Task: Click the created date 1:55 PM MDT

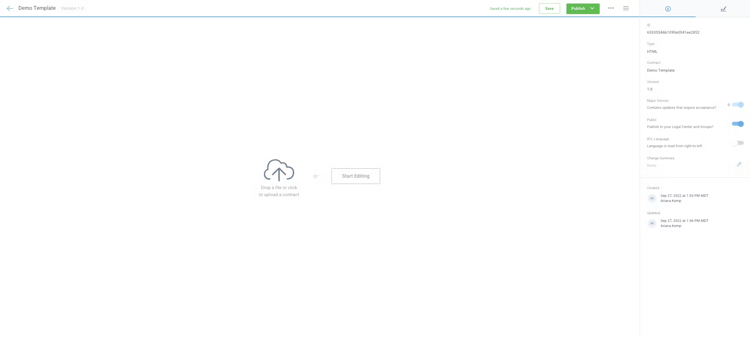Action: pos(684,196)
